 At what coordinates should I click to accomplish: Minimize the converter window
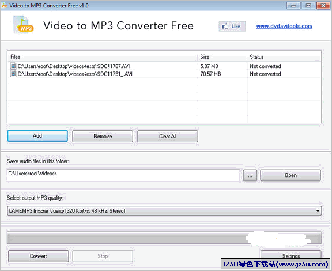tap(293, 6)
